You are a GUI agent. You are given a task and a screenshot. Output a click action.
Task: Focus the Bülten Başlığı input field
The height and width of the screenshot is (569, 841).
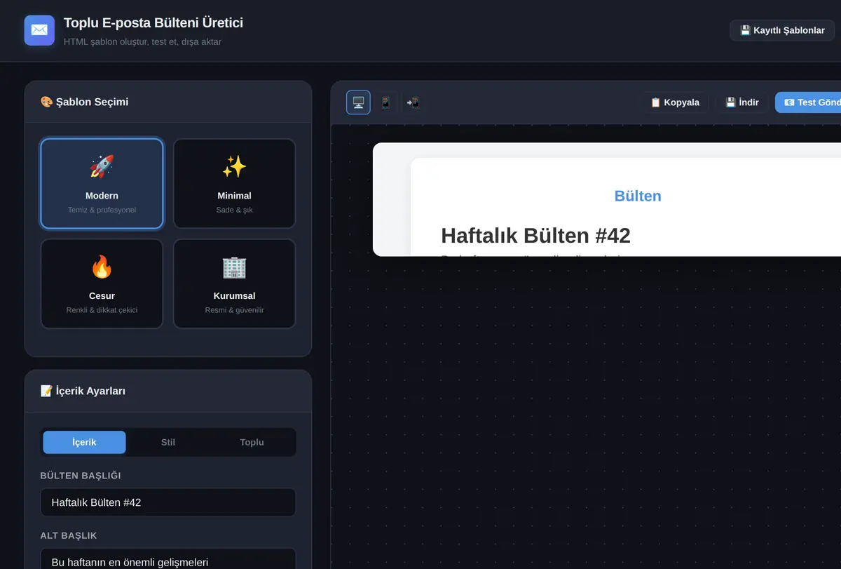pyautogui.click(x=168, y=502)
